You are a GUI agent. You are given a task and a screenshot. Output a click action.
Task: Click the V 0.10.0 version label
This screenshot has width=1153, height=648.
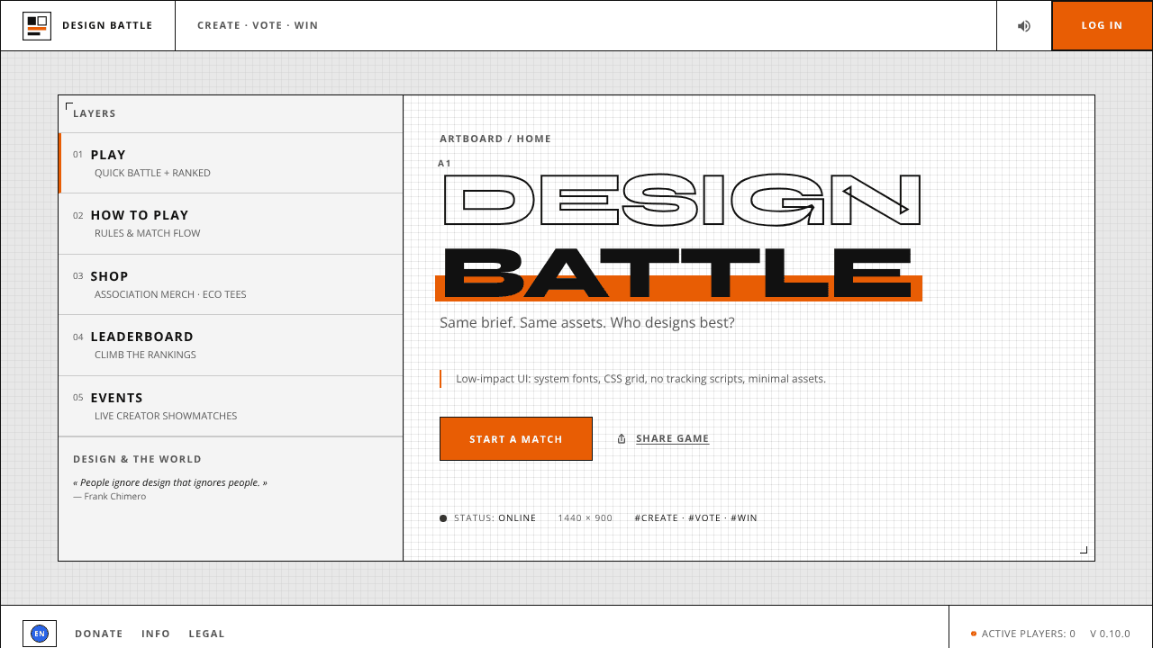(x=1110, y=634)
